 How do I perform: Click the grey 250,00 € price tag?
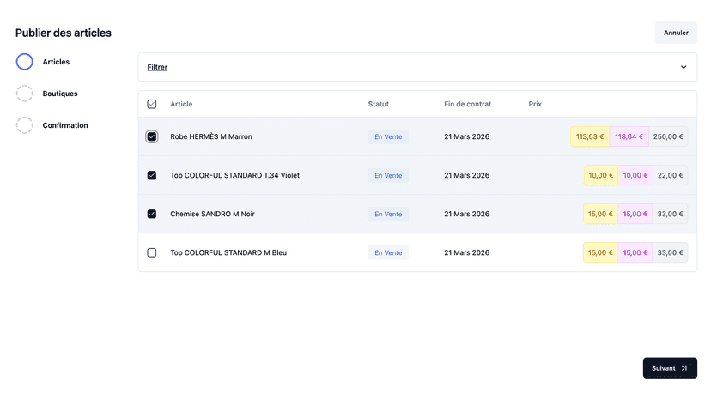(x=668, y=136)
